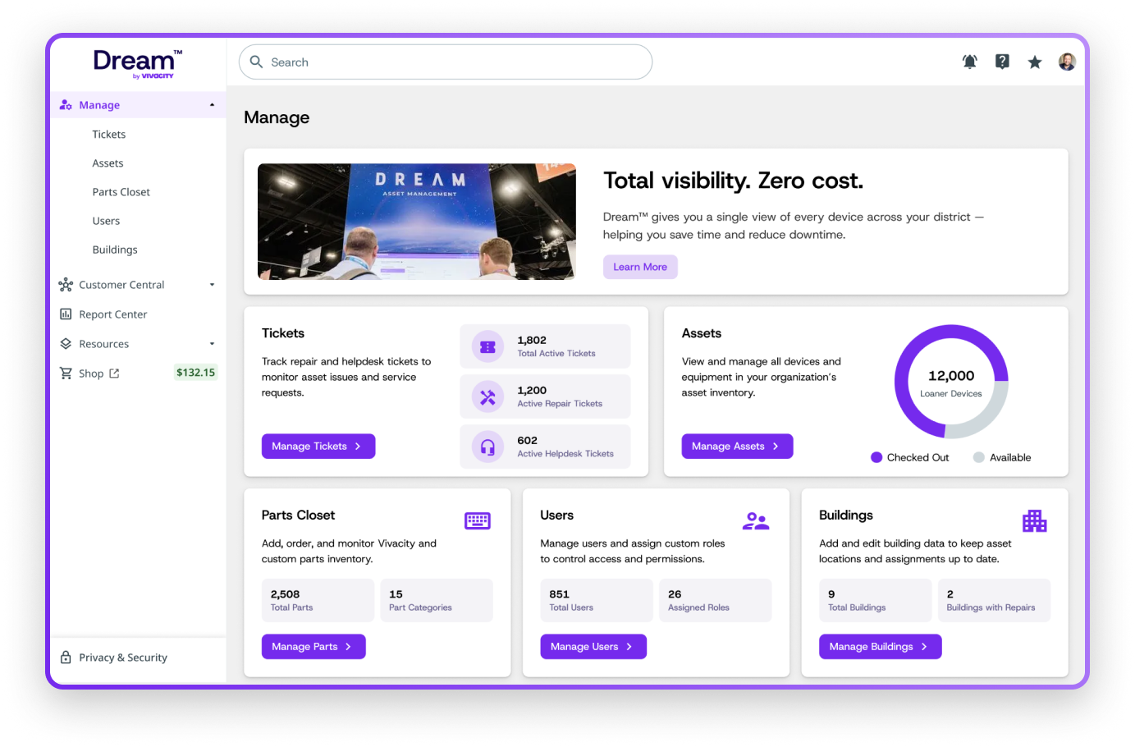The height and width of the screenshot is (747, 1135).
Task: Click the keyboard icon on Parts Closet card
Action: point(478,520)
